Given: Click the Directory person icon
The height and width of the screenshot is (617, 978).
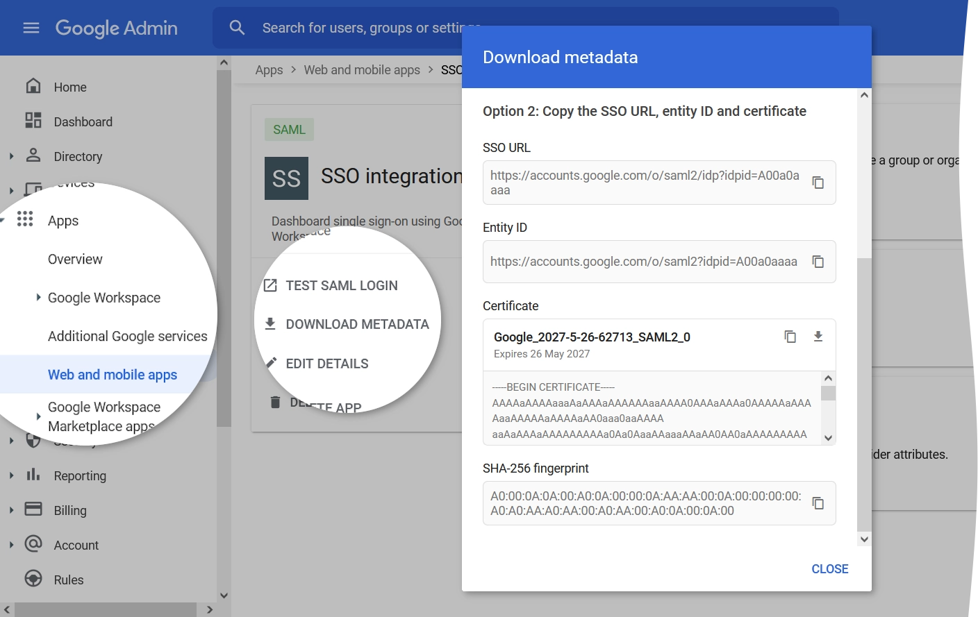Looking at the screenshot, I should pyautogui.click(x=33, y=155).
